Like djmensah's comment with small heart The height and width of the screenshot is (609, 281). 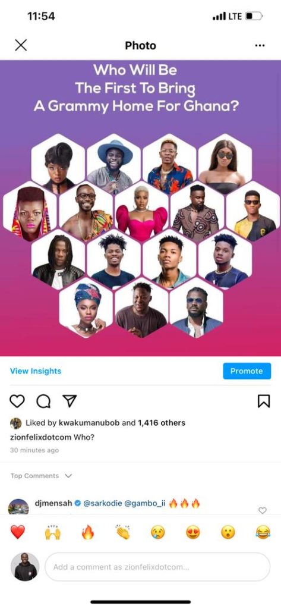click(x=263, y=510)
